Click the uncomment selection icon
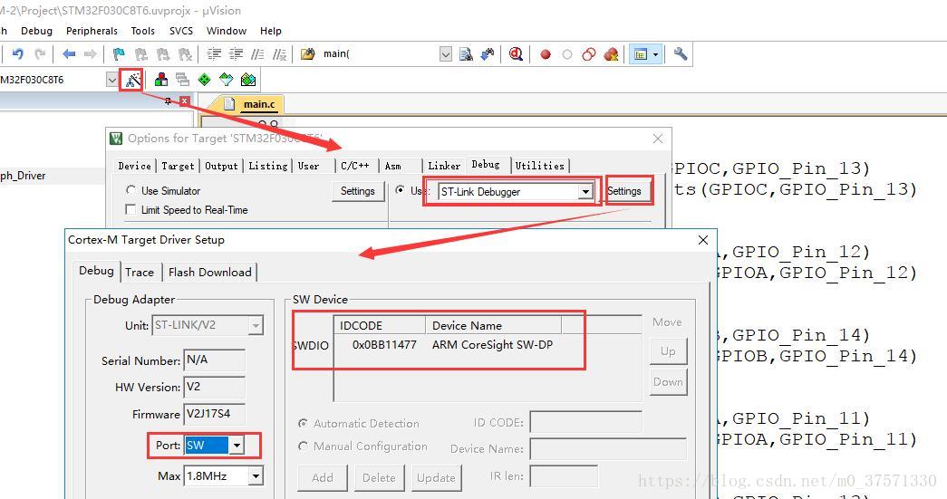Viewport: 947px width, 499px height. (x=279, y=54)
